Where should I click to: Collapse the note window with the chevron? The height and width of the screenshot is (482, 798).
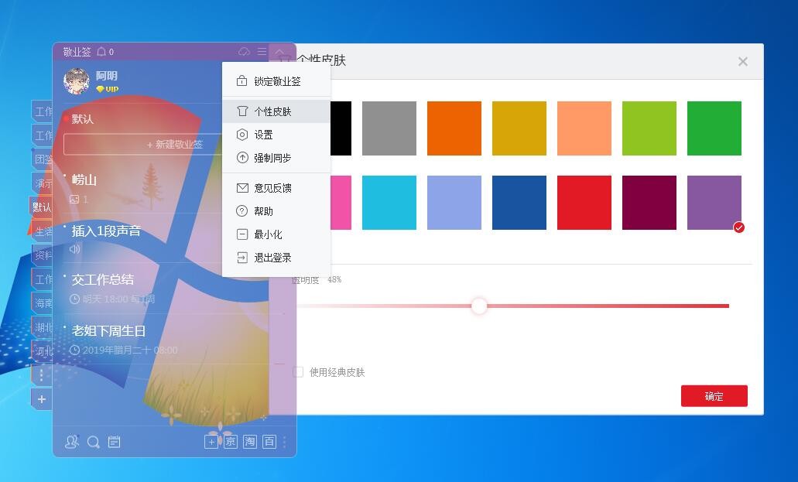pyautogui.click(x=280, y=51)
